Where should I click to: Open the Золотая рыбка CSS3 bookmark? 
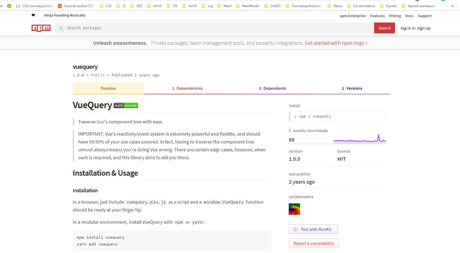[x=76, y=6]
